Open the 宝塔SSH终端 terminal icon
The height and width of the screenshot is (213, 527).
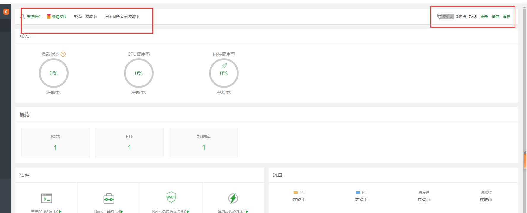[x=47, y=198]
